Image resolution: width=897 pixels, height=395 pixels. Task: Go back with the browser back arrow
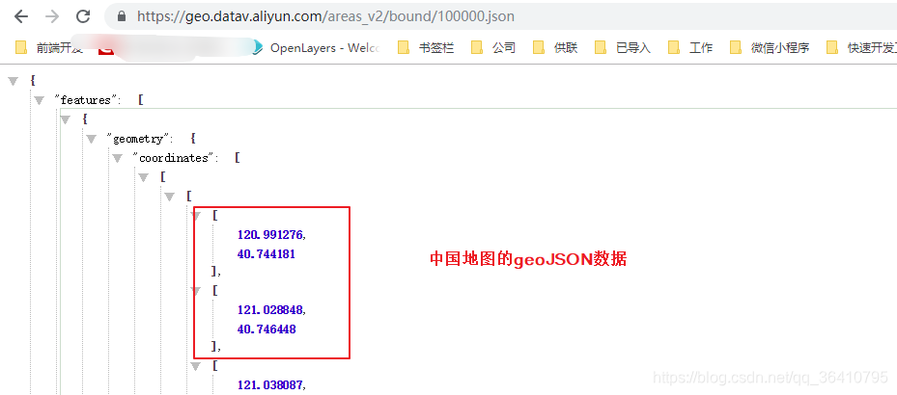(21, 16)
